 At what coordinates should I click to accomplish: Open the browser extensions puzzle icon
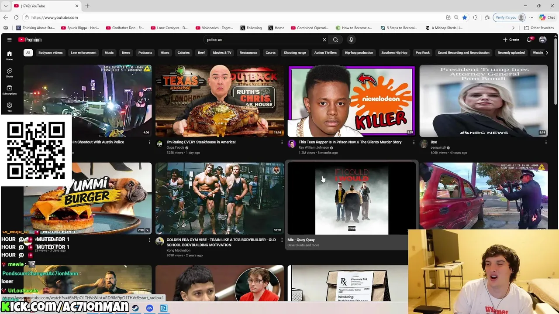475,17
